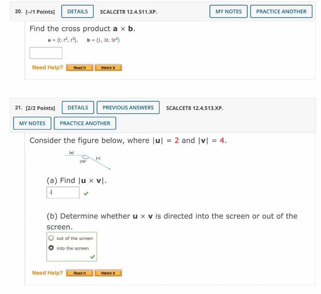Click PRACTICE ANOTHER for problem 21
Image resolution: width=321 pixels, height=294 pixels.
pos(85,123)
